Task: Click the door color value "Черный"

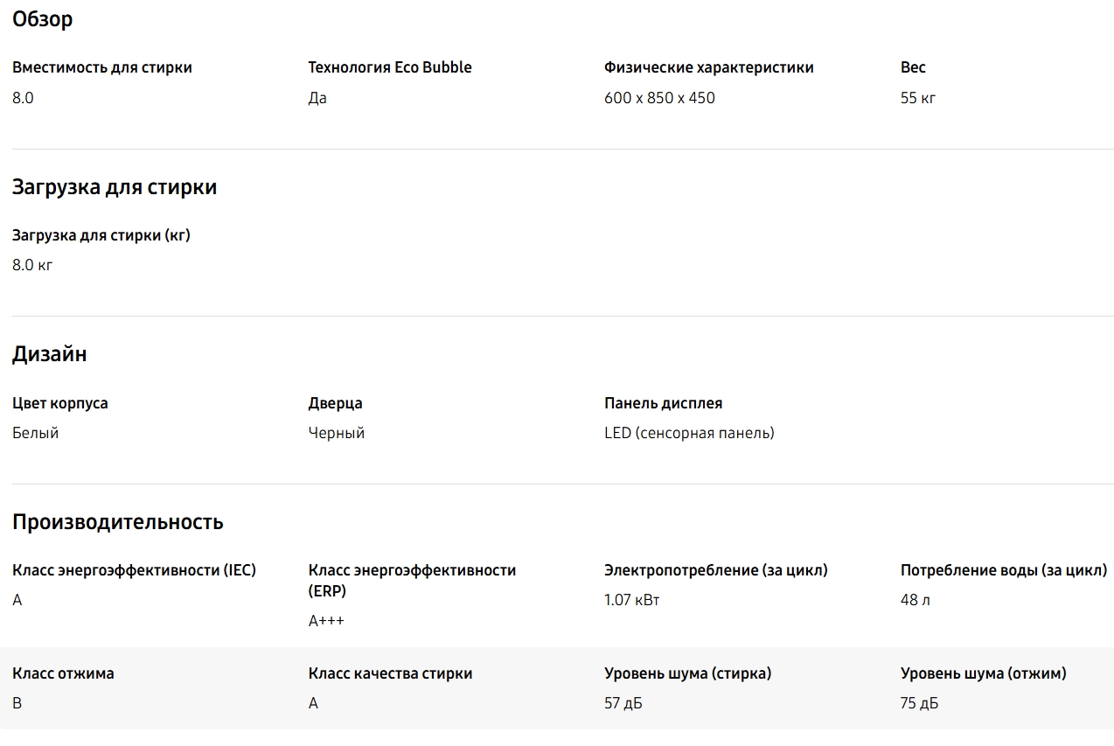Action: click(x=337, y=433)
